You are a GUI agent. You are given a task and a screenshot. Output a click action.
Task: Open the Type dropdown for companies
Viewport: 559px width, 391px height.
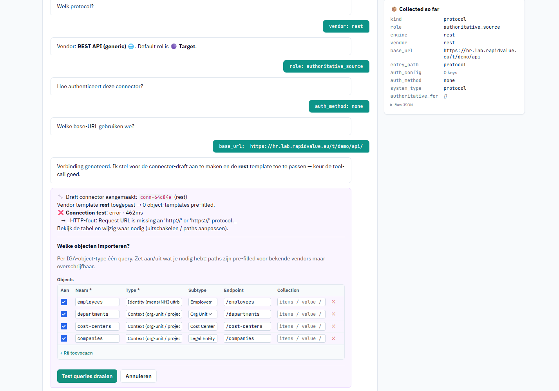(154, 338)
